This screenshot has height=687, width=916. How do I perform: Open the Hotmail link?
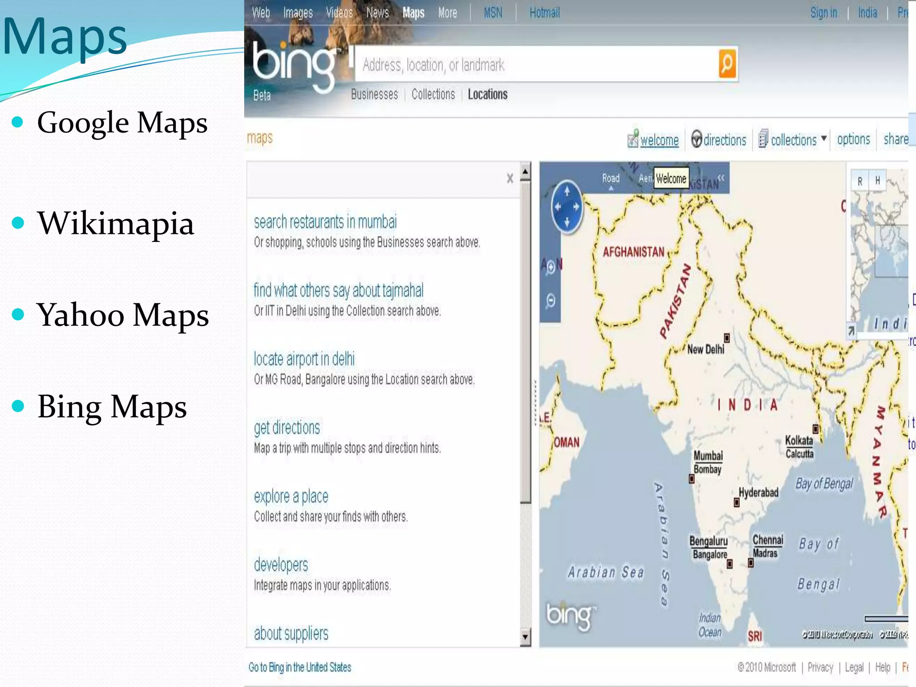point(544,13)
